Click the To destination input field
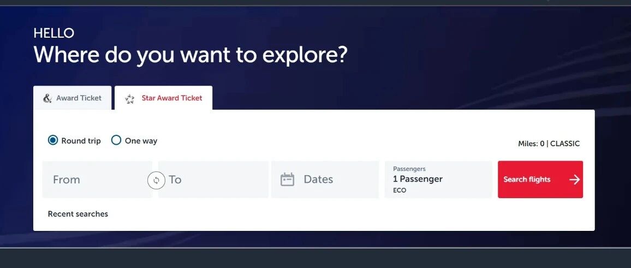 (213, 180)
